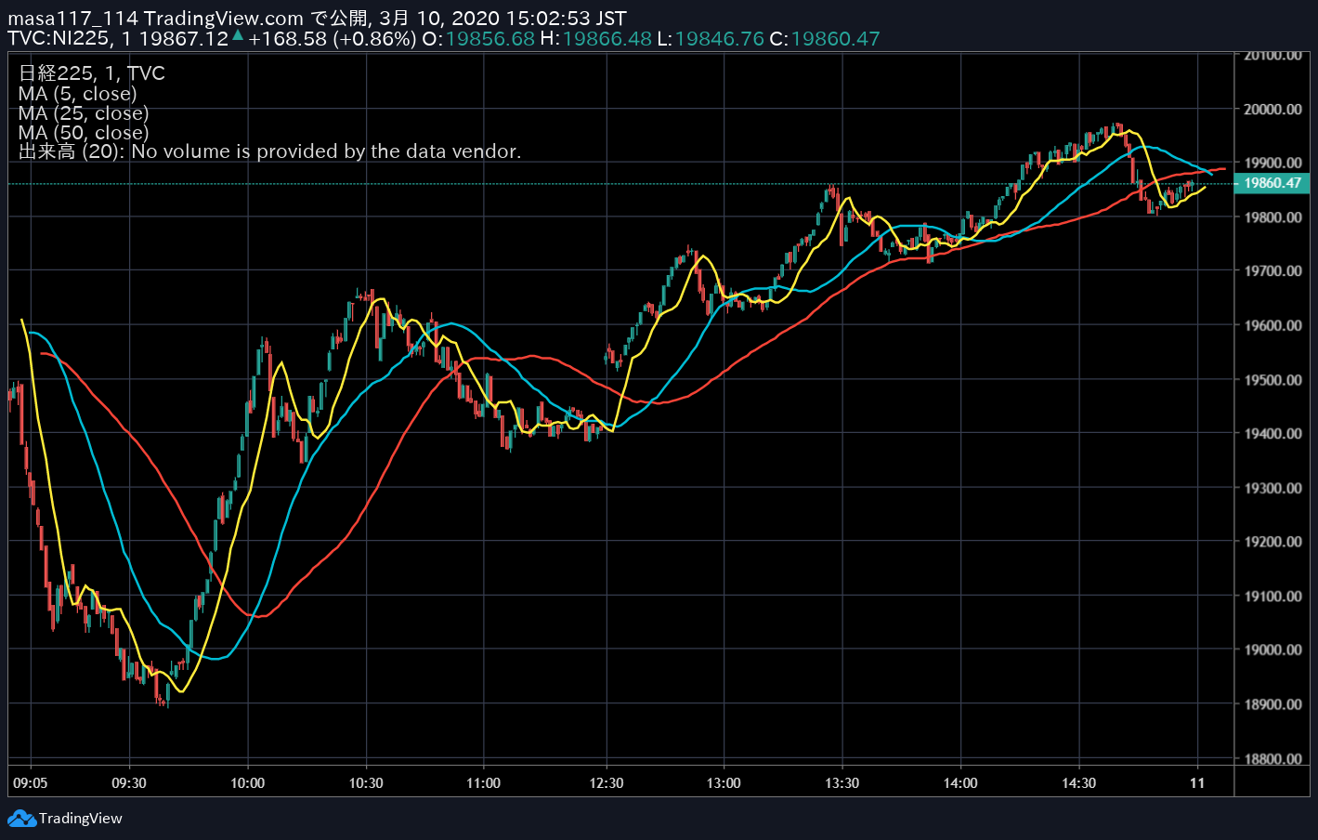This screenshot has width=1318, height=840.
Task: Click the 09:30 time axis label
Action: tap(129, 783)
